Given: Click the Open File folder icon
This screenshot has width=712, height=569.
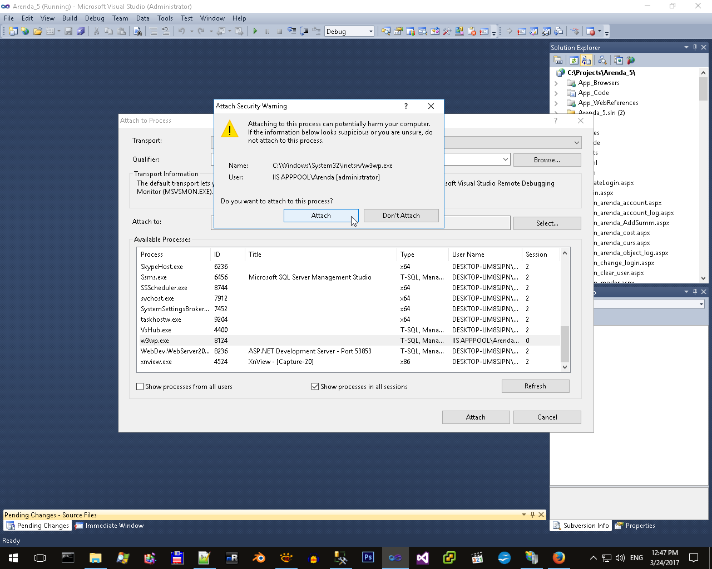Looking at the screenshot, I should (x=37, y=31).
